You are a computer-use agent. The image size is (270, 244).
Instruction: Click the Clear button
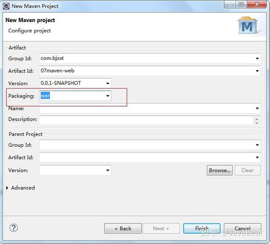pyautogui.click(x=247, y=170)
